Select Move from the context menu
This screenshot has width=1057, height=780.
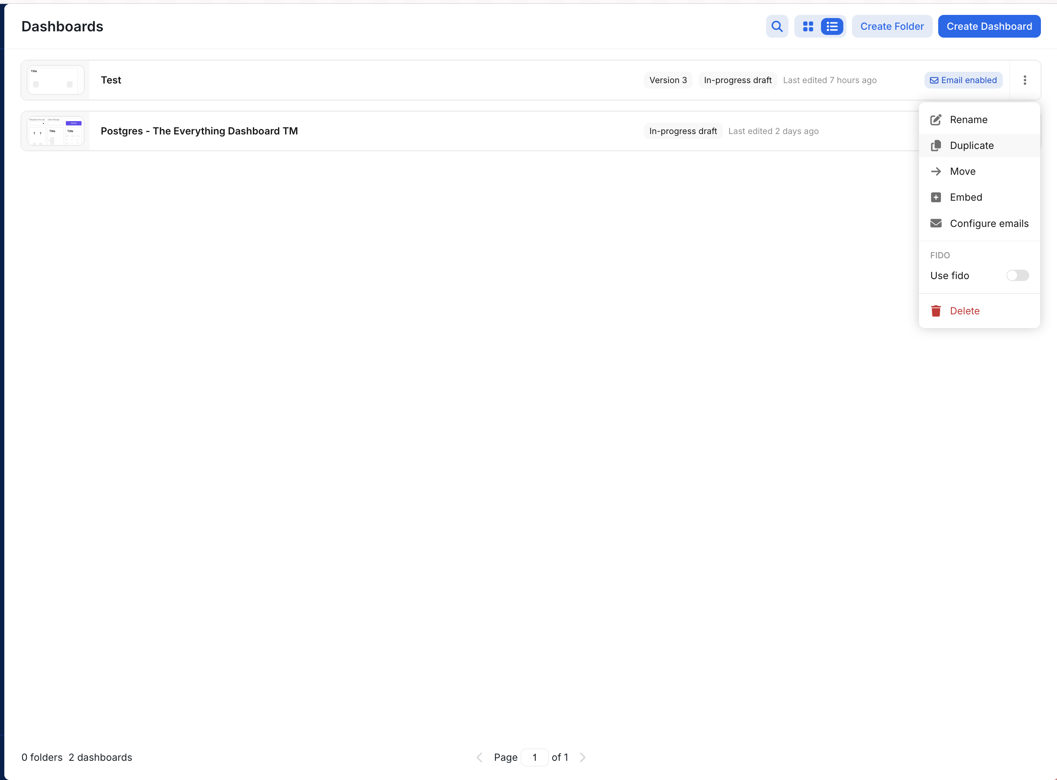[963, 171]
